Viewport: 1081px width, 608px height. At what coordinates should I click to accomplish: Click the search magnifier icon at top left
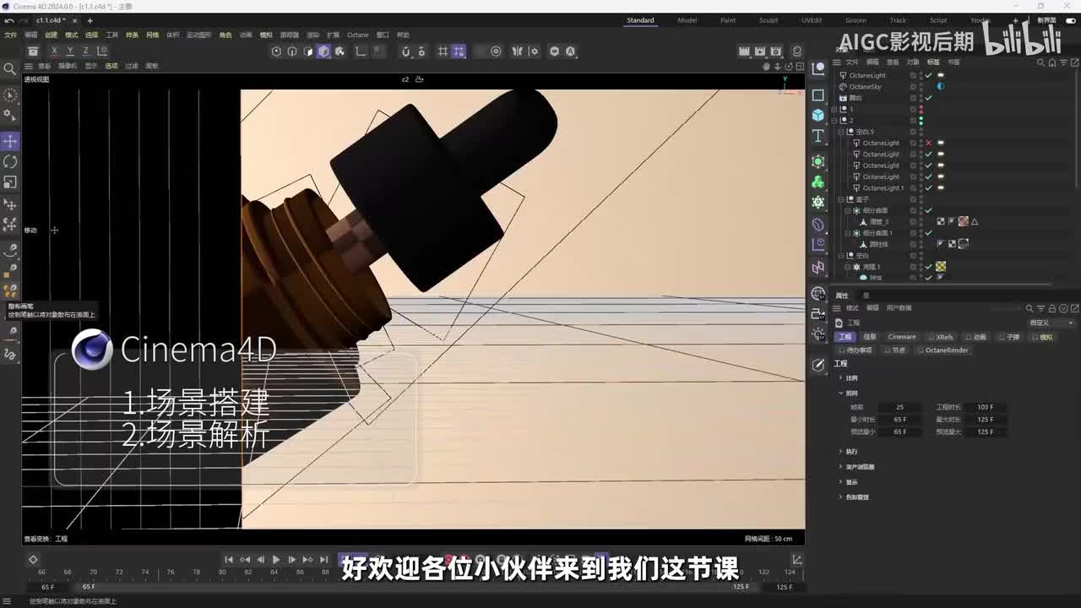[10, 68]
